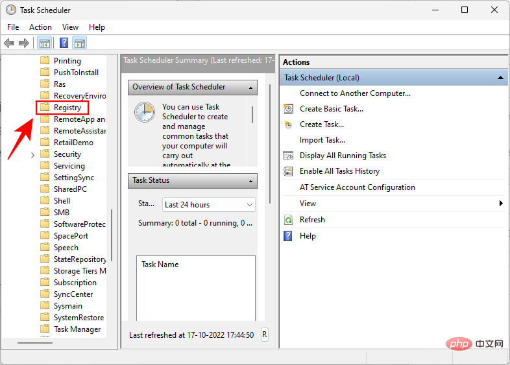510x365 pixels.
Task: Open the Help menu in menu bar
Action: [x=97, y=27]
